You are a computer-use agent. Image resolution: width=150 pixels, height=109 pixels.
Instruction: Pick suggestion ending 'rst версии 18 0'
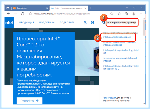pyautogui.click(x=121, y=67)
